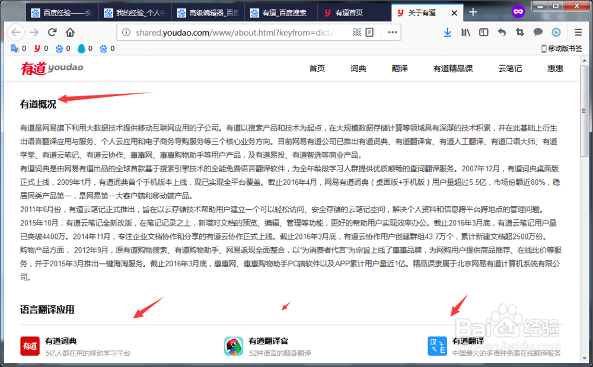Switch to the 有道_百度搜索 tab

tap(281, 13)
